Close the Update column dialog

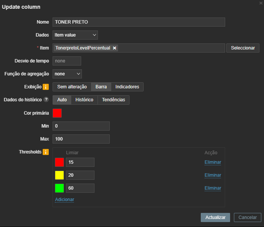(261, 3)
